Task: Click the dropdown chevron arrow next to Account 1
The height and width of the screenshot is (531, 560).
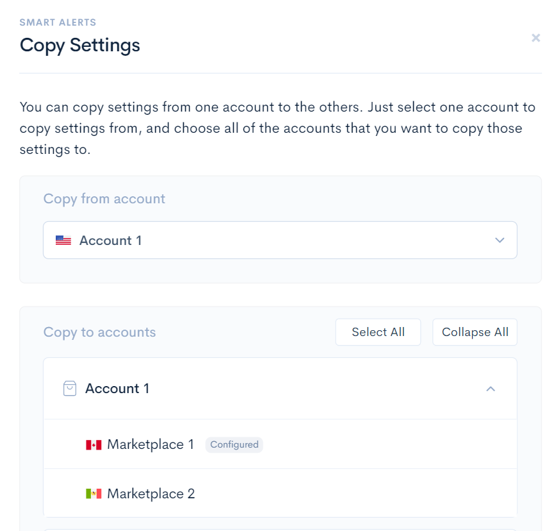Action: click(x=500, y=240)
